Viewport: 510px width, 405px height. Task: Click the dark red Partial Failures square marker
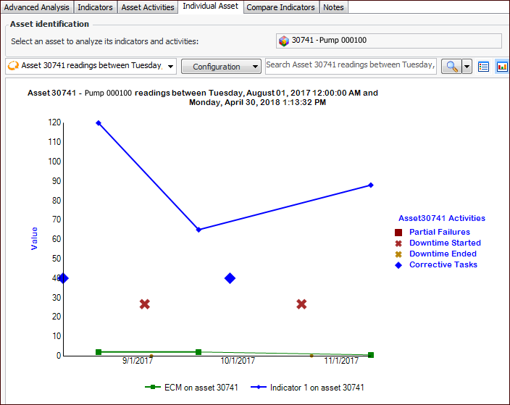[x=398, y=233]
